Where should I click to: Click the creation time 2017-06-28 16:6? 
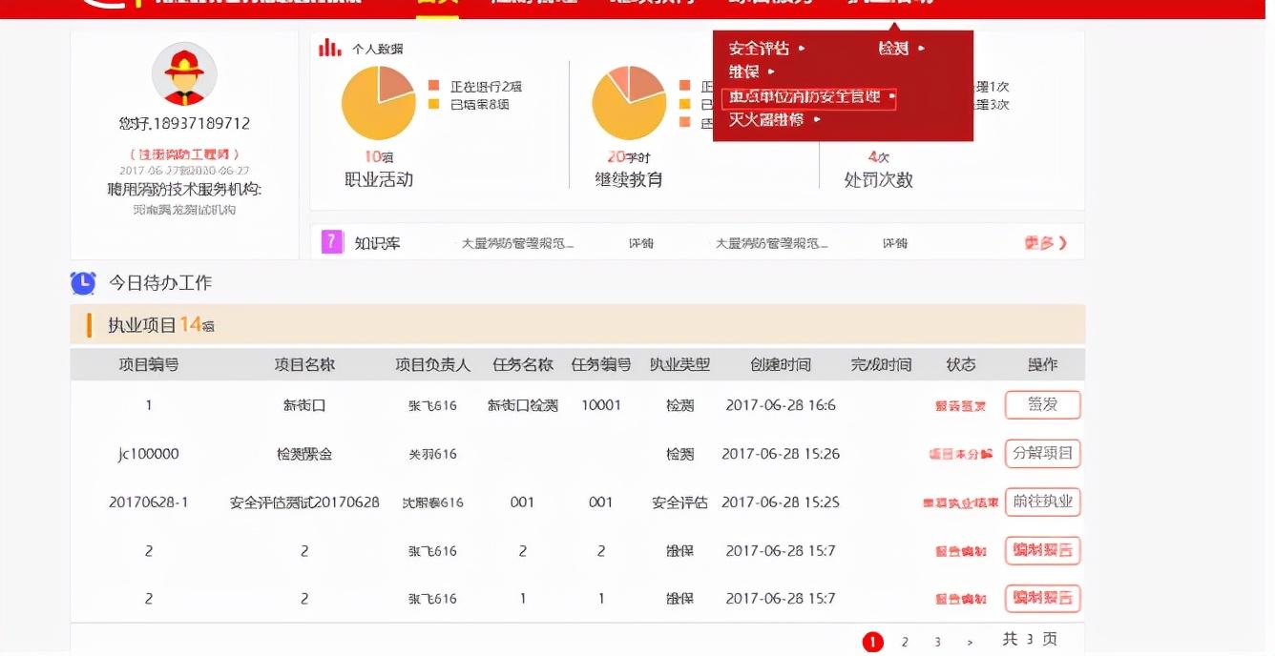(781, 405)
